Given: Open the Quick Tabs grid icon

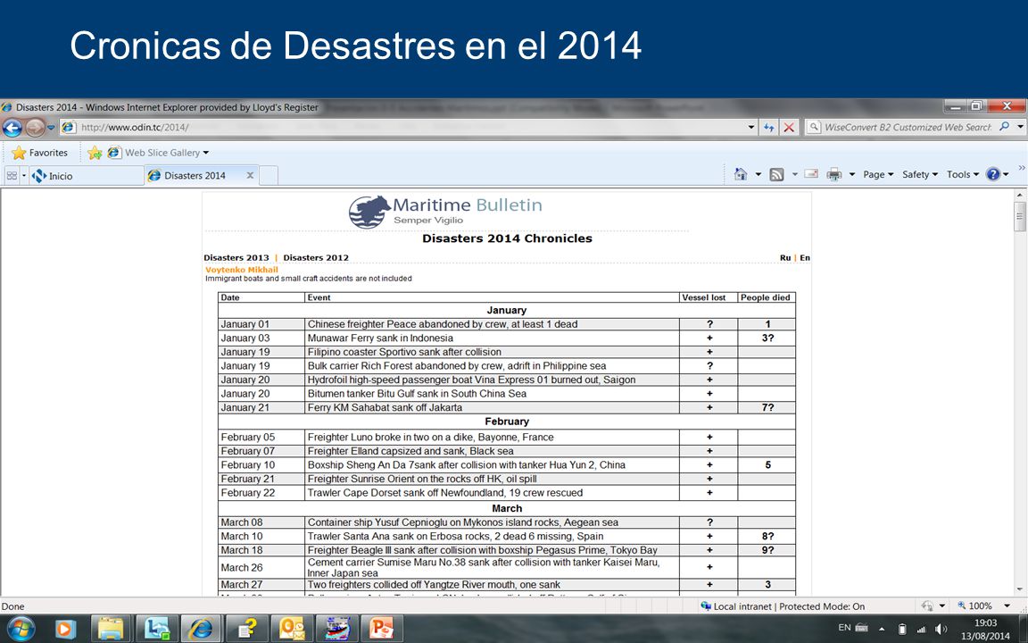Looking at the screenshot, I should 12,175.
